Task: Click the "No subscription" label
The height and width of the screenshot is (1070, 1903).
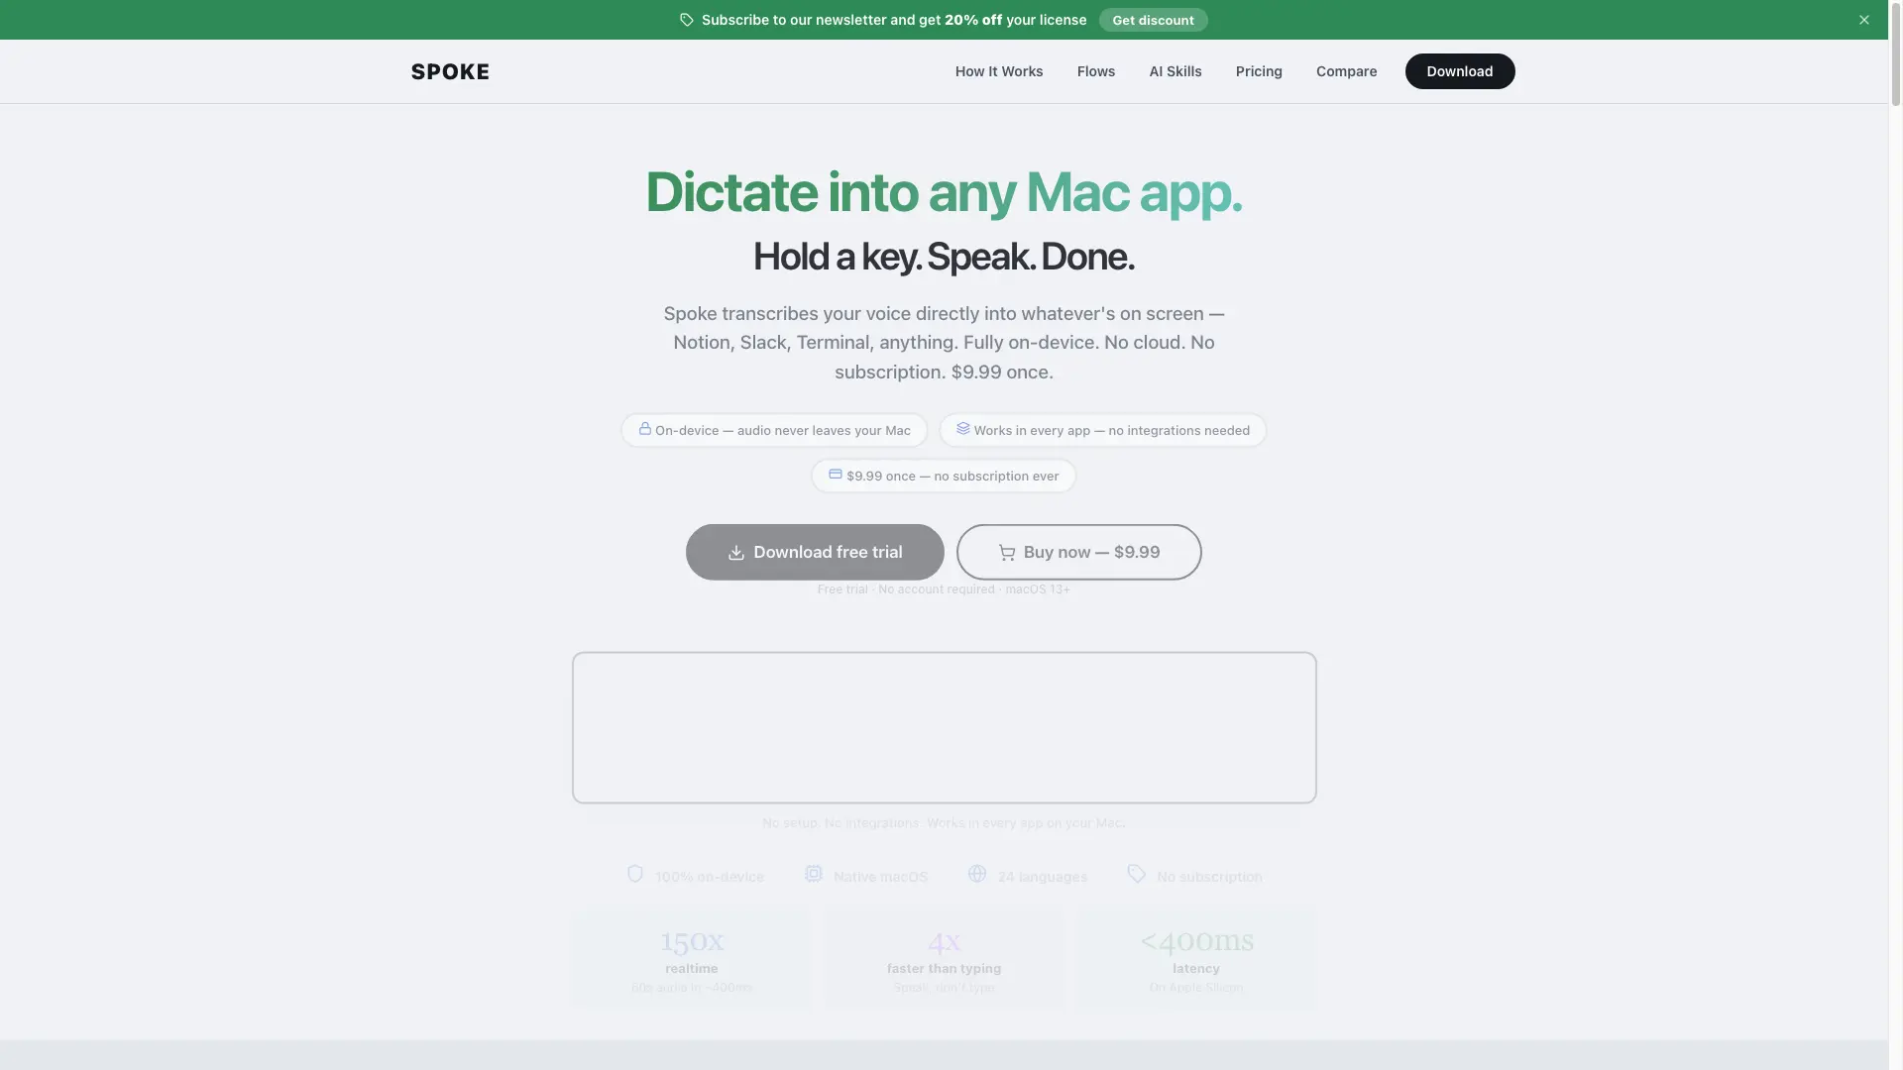Action: (x=1209, y=877)
